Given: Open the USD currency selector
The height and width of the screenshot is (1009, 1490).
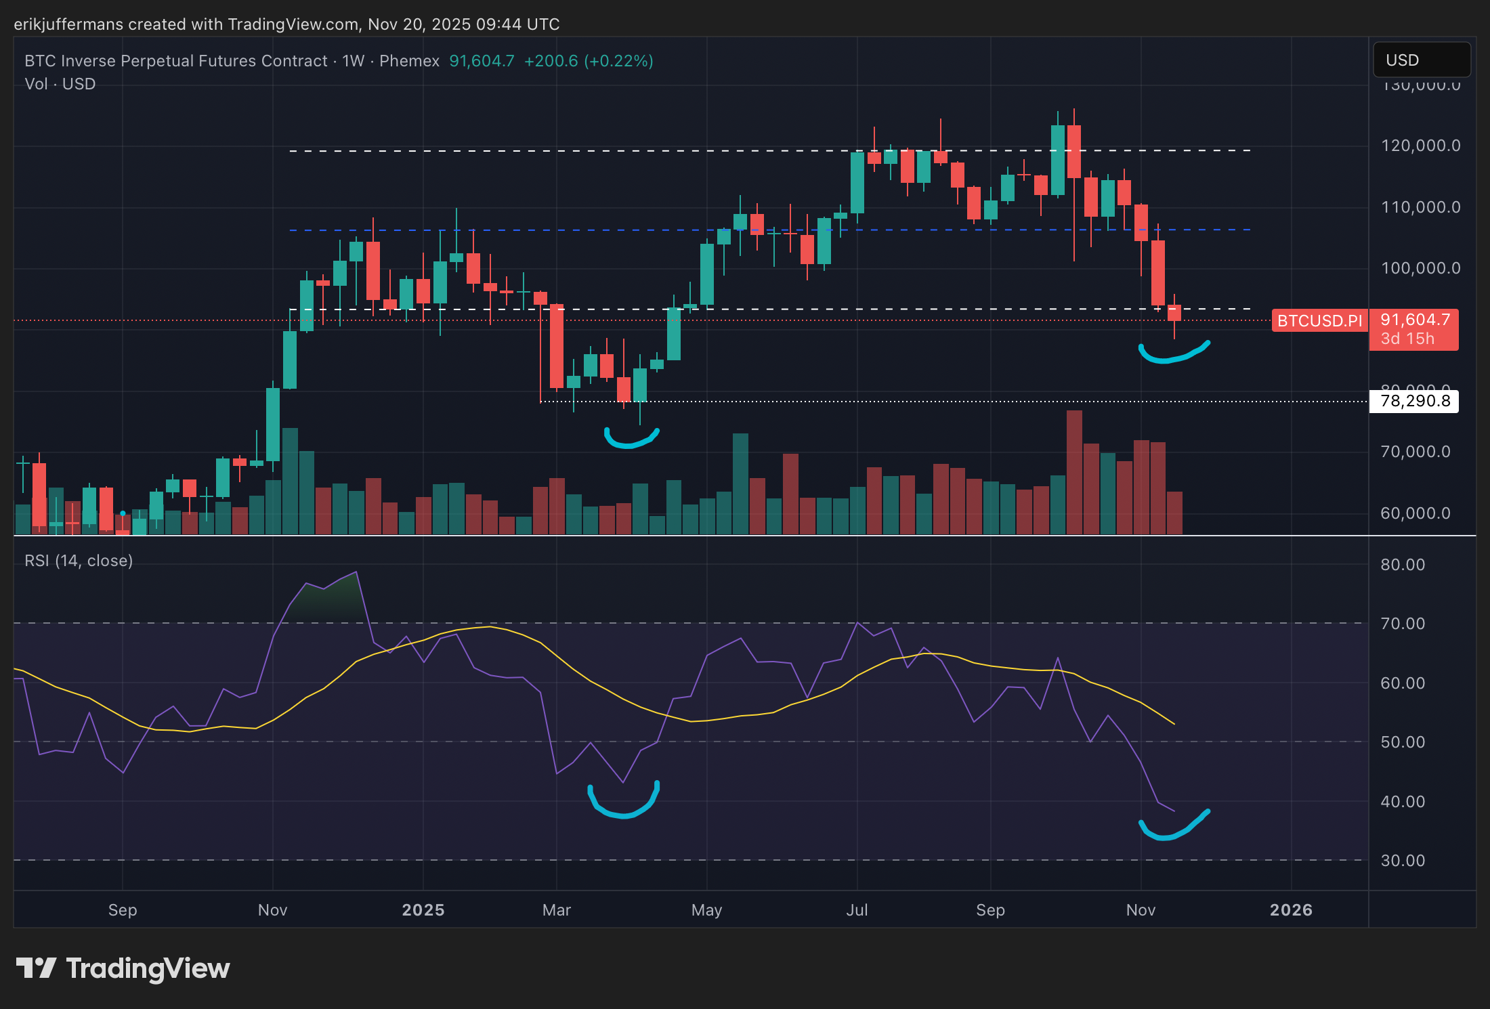Looking at the screenshot, I should (1420, 60).
